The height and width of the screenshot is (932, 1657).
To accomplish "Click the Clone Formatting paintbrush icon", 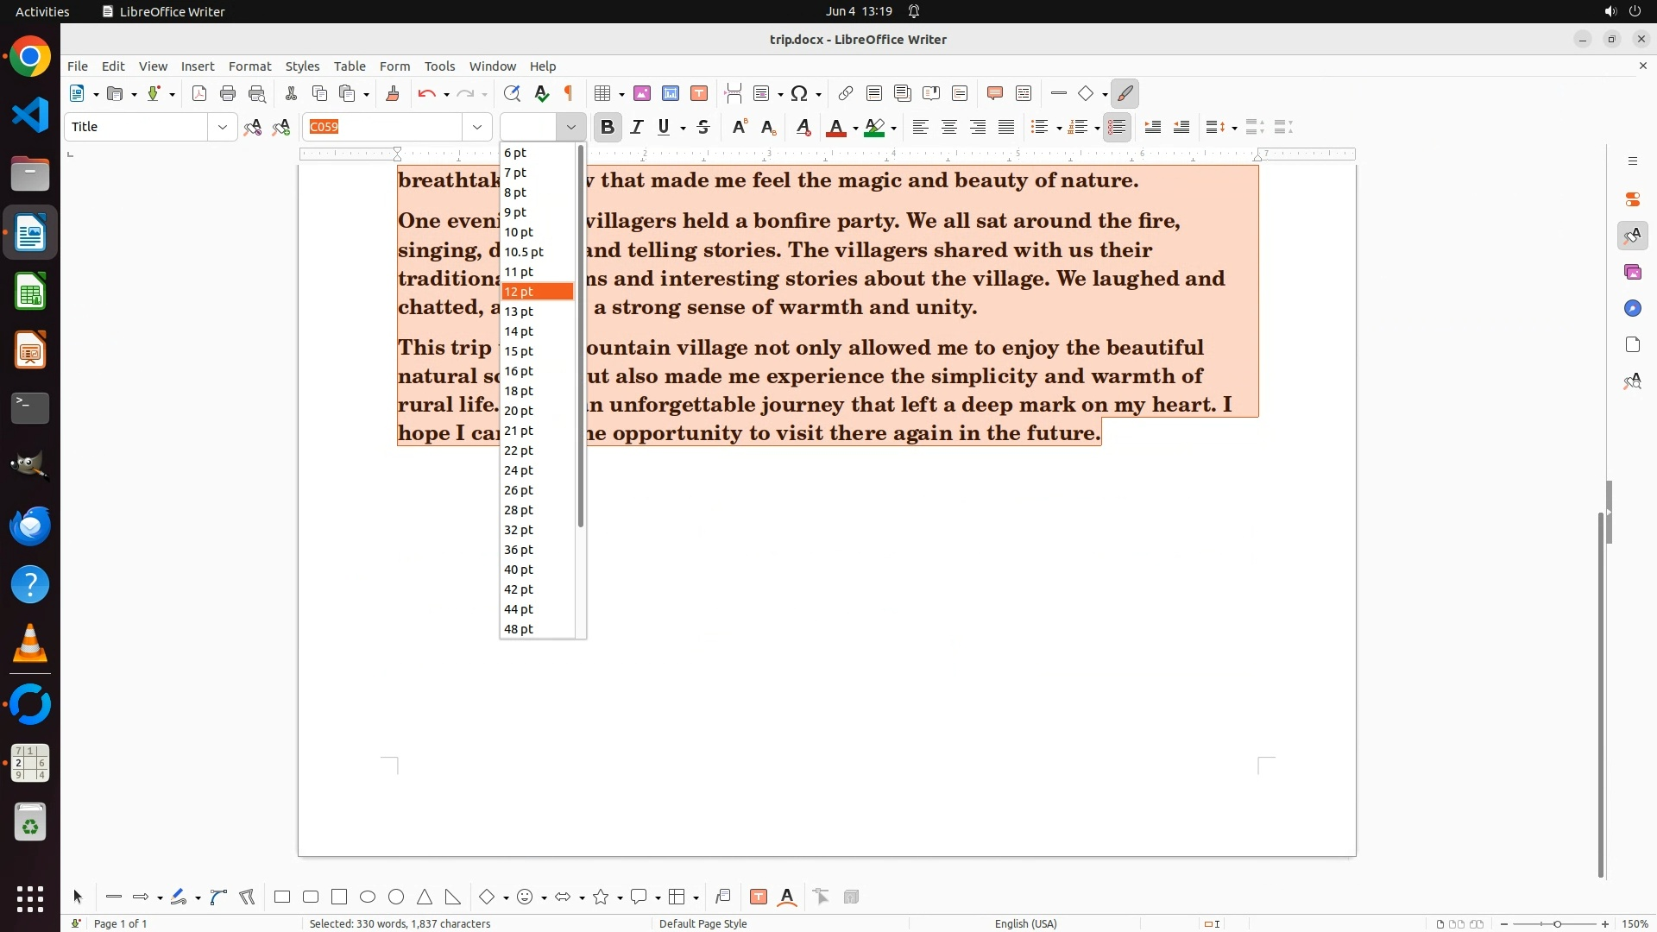I will click(393, 94).
